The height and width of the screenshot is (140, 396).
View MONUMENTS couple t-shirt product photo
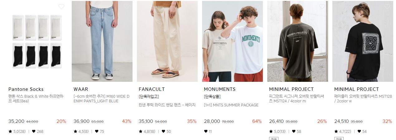232,41
